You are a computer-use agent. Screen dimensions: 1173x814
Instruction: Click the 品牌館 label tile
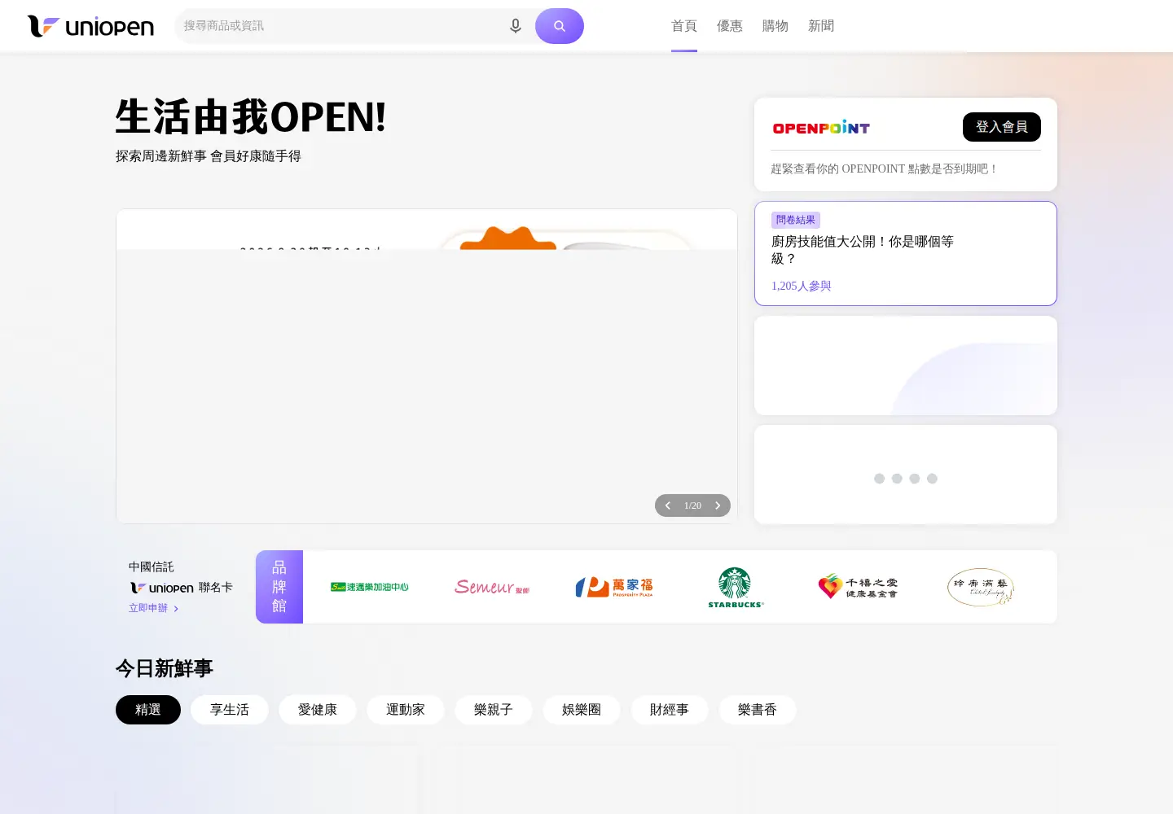pyautogui.click(x=279, y=587)
